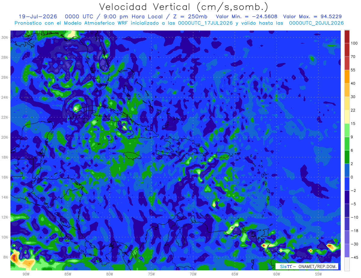Click the '80W' longitude label
Image resolution: width=361 pixels, height=278 pixels.
(110, 274)
